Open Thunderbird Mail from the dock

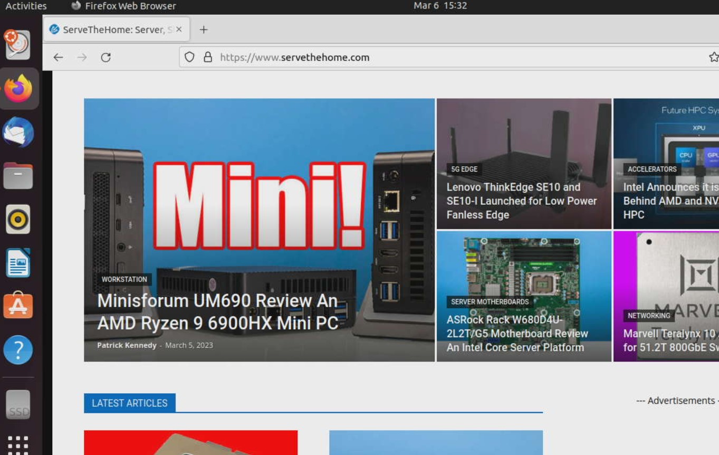[18, 132]
